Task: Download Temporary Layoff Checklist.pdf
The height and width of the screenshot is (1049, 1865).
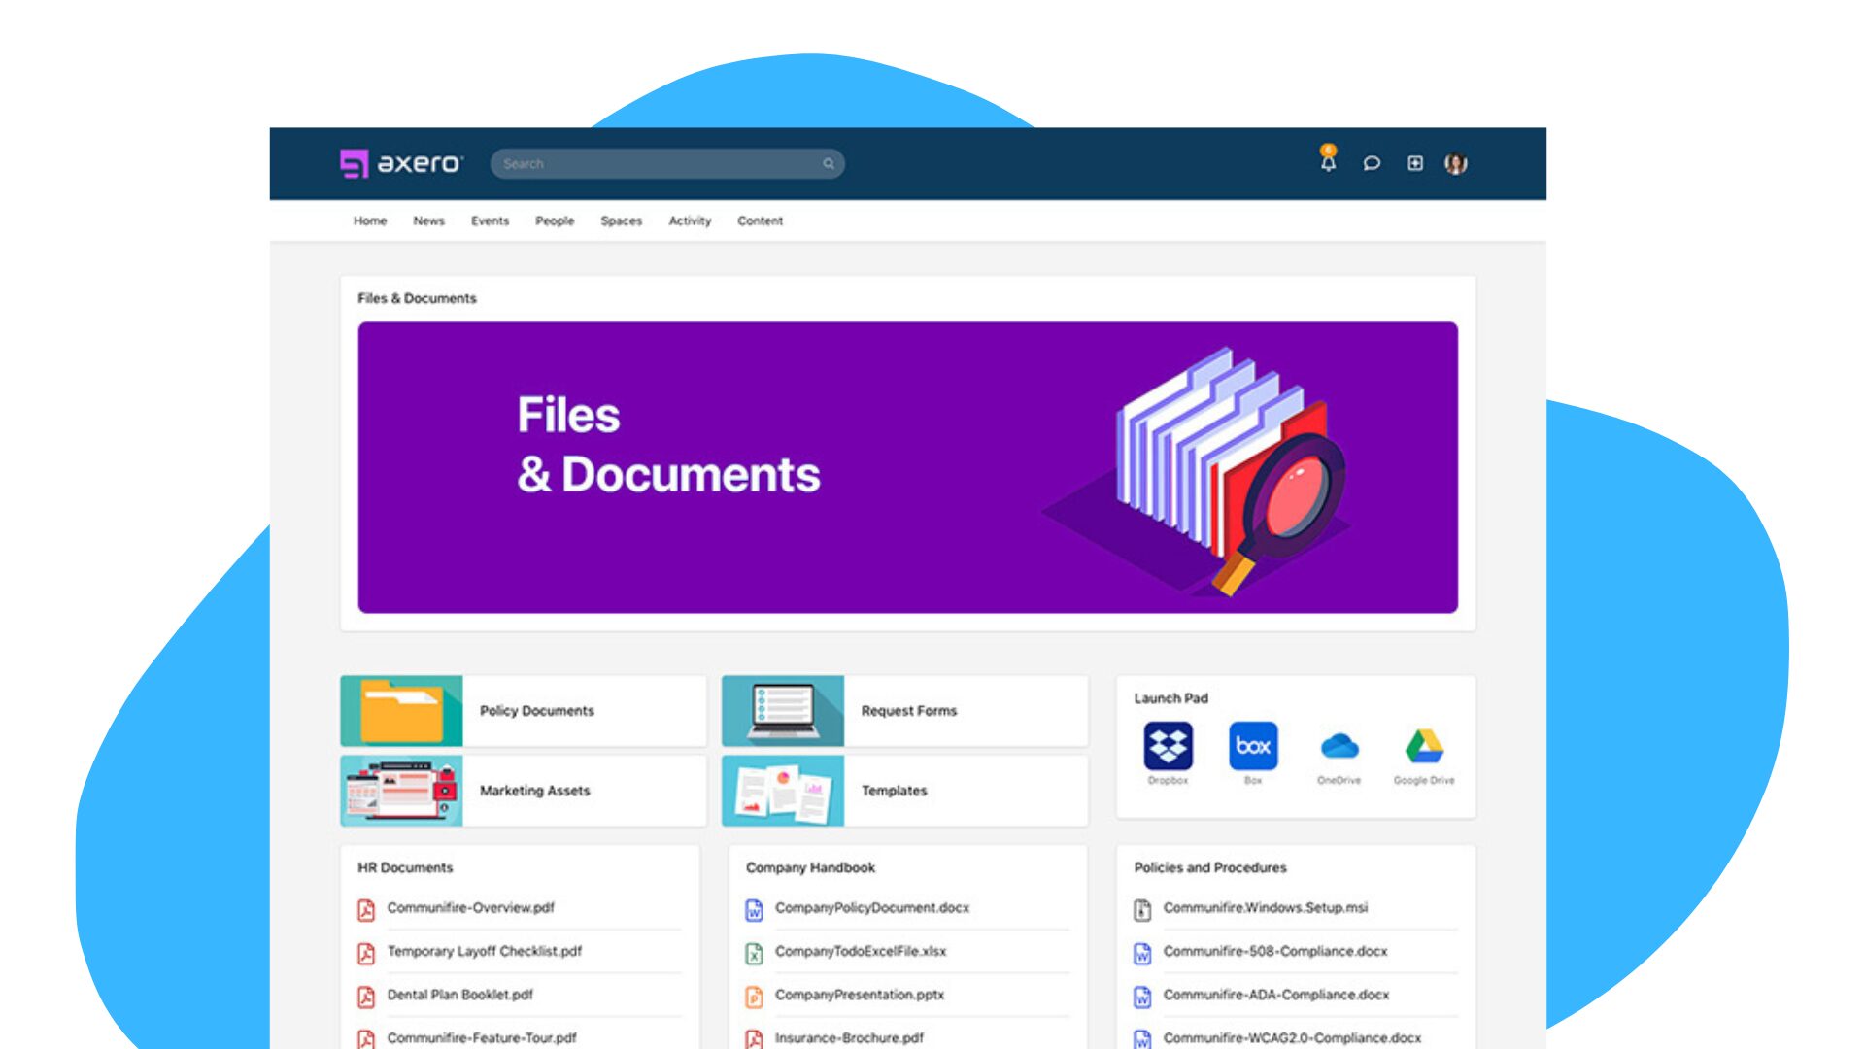Action: click(485, 952)
